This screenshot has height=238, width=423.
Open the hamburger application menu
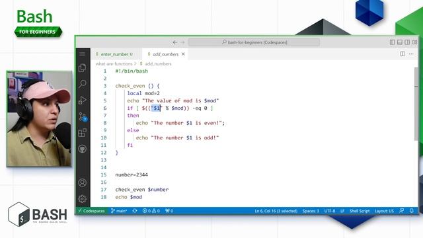point(82,54)
